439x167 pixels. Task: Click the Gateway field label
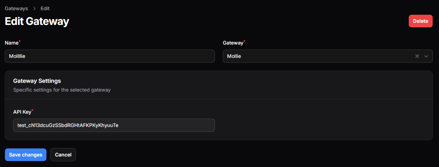point(233,43)
